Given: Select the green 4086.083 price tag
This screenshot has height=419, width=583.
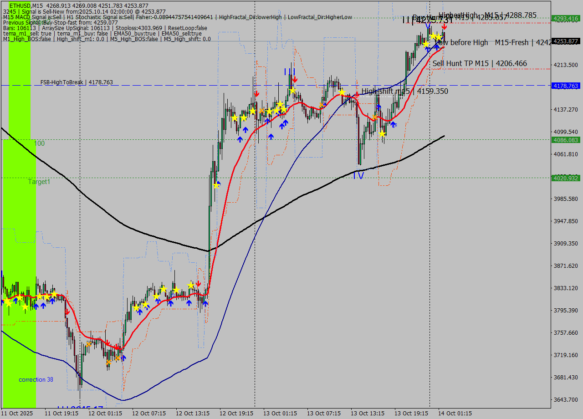Looking at the screenshot, I should (x=565, y=140).
